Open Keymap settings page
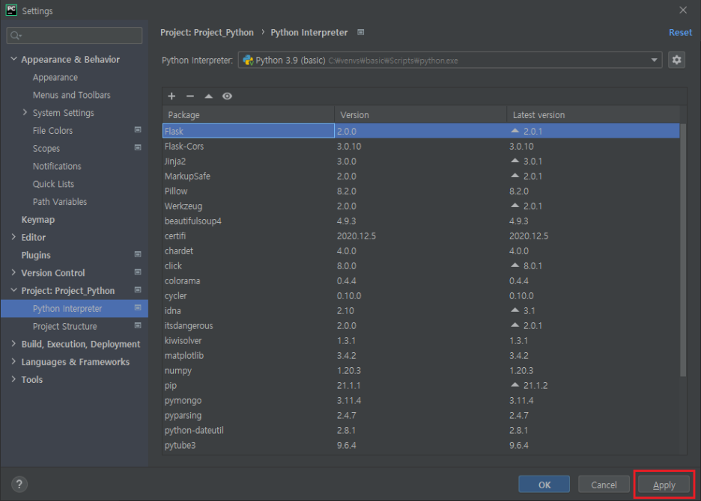 pyautogui.click(x=38, y=220)
